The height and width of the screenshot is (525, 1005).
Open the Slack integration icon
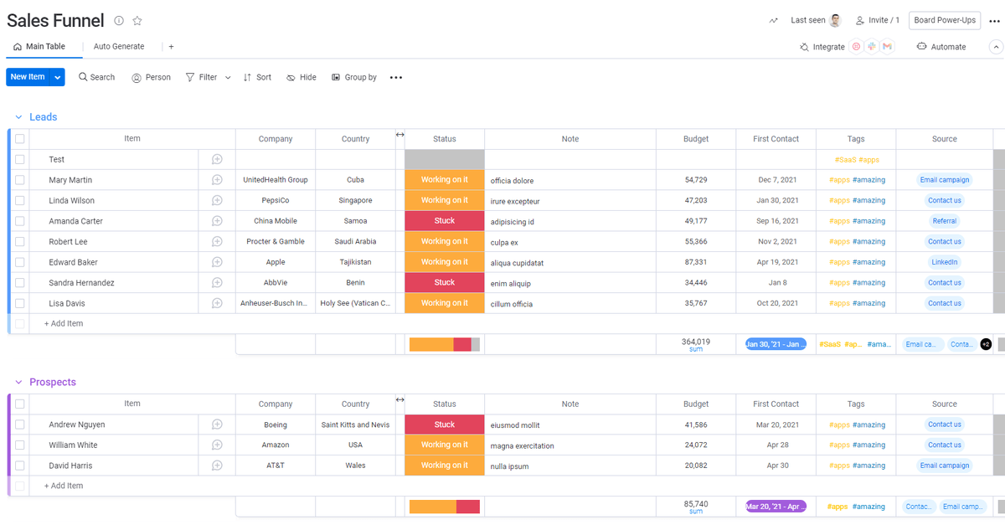click(x=873, y=46)
